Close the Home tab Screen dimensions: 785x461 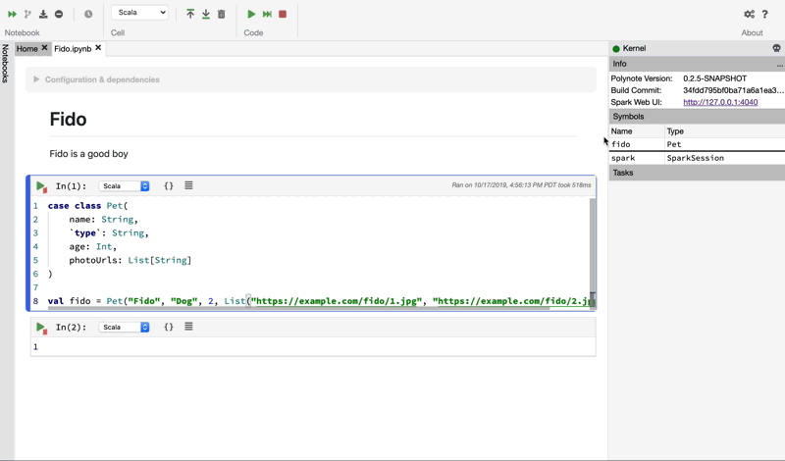tap(44, 47)
